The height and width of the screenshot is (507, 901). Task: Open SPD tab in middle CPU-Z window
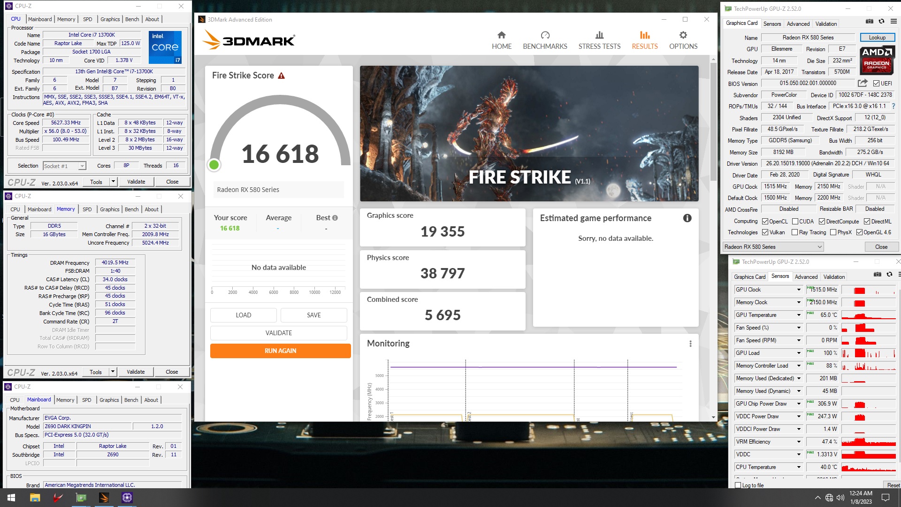pos(87,209)
